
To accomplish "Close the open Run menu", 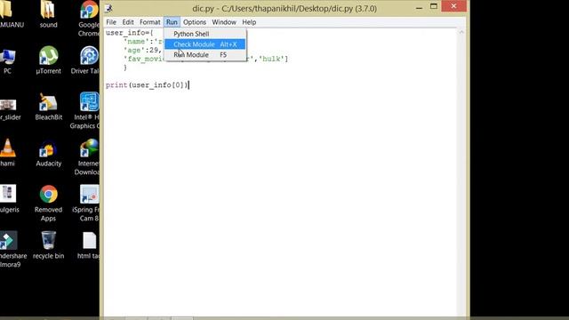I will click(x=172, y=22).
